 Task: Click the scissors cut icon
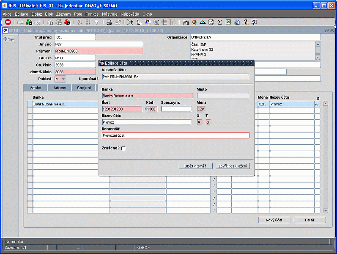(x=130, y=22)
